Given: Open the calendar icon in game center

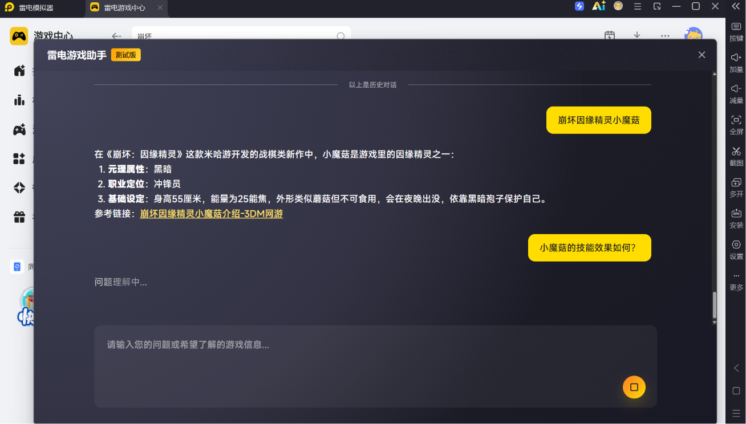Looking at the screenshot, I should pos(610,35).
